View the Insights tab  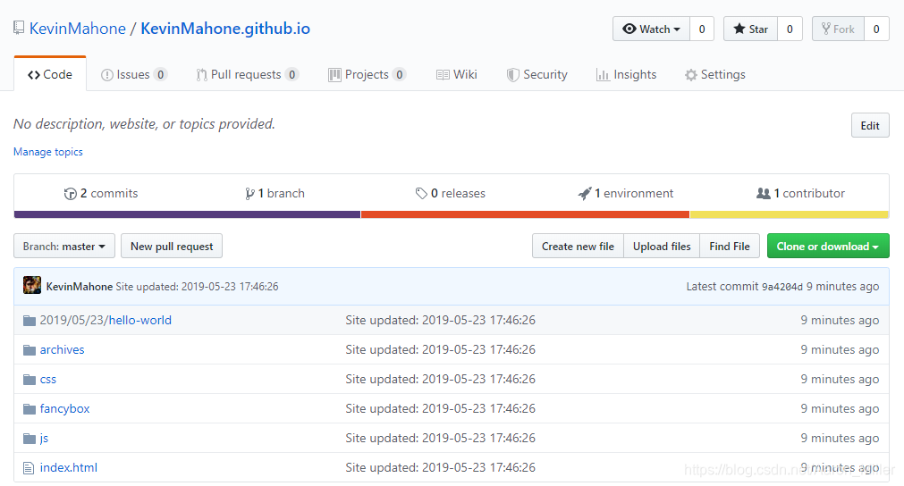point(626,74)
